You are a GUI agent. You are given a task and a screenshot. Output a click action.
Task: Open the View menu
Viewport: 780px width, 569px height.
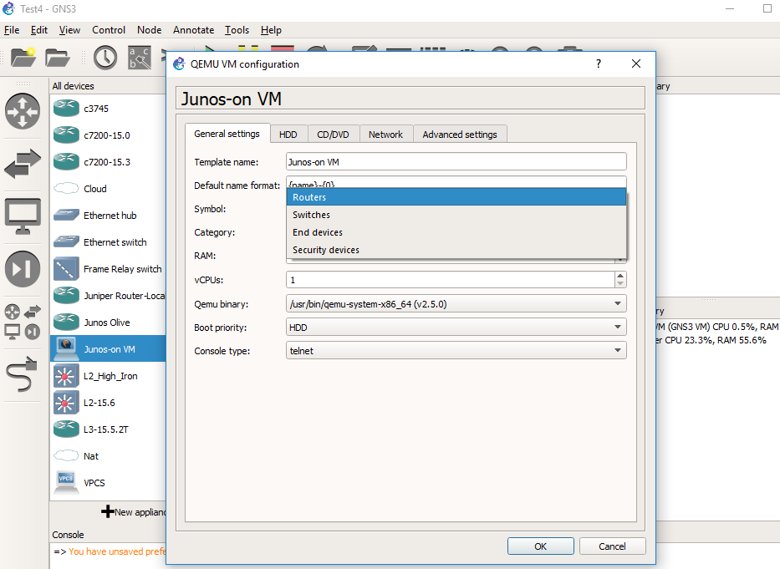point(69,30)
